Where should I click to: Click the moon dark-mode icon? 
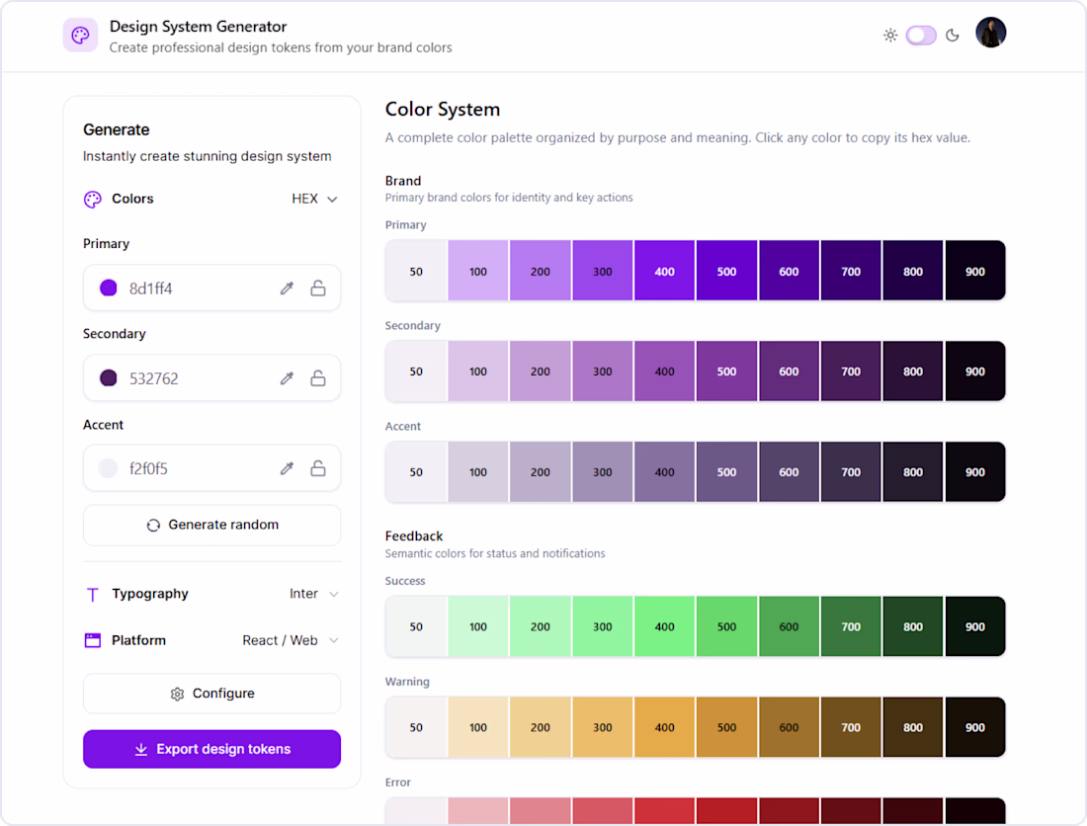point(953,36)
